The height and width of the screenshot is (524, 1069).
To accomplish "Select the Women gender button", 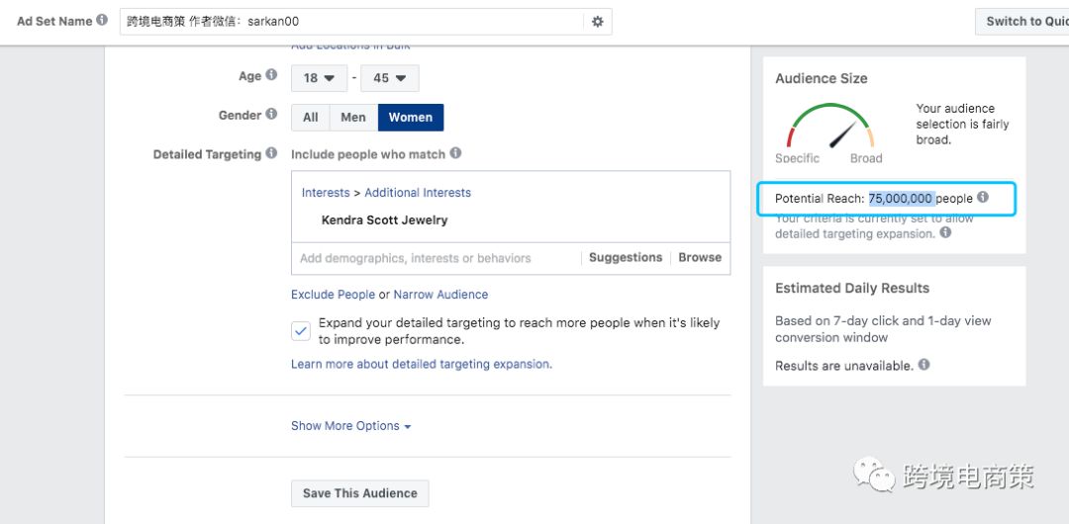I will (x=410, y=118).
